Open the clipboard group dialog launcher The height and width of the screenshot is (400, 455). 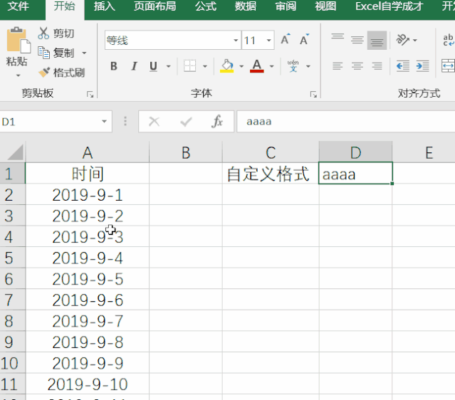point(90,94)
